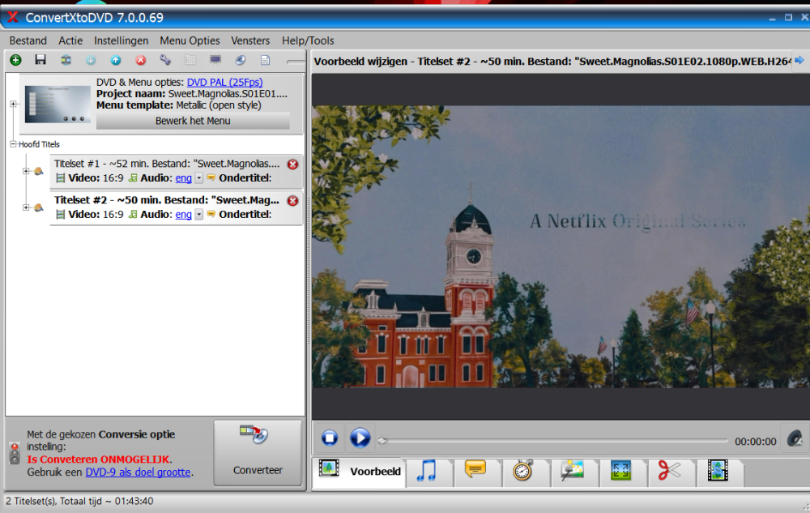Click the monitor icon in the toolbar
The width and height of the screenshot is (810, 513).
click(215, 60)
